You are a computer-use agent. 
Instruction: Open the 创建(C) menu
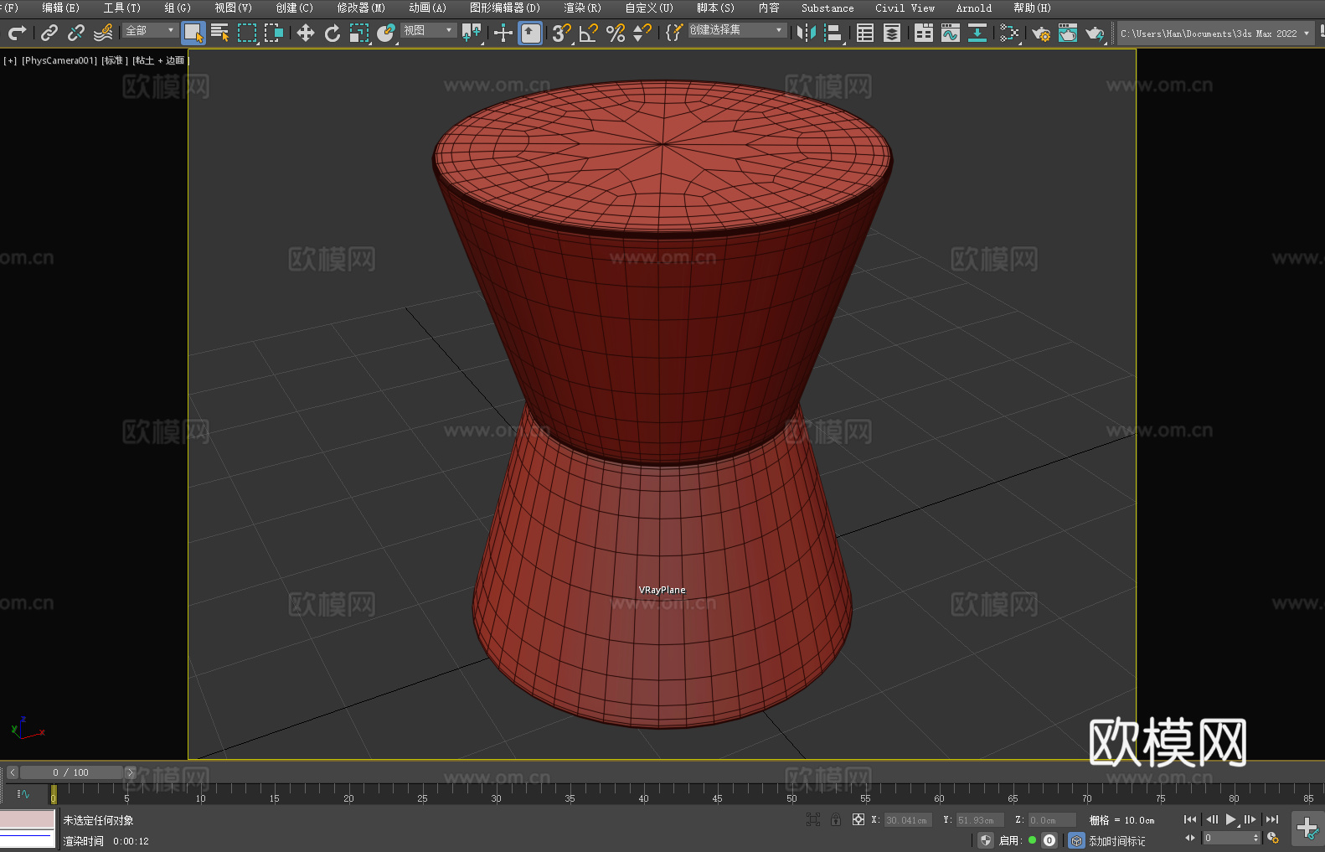[294, 8]
